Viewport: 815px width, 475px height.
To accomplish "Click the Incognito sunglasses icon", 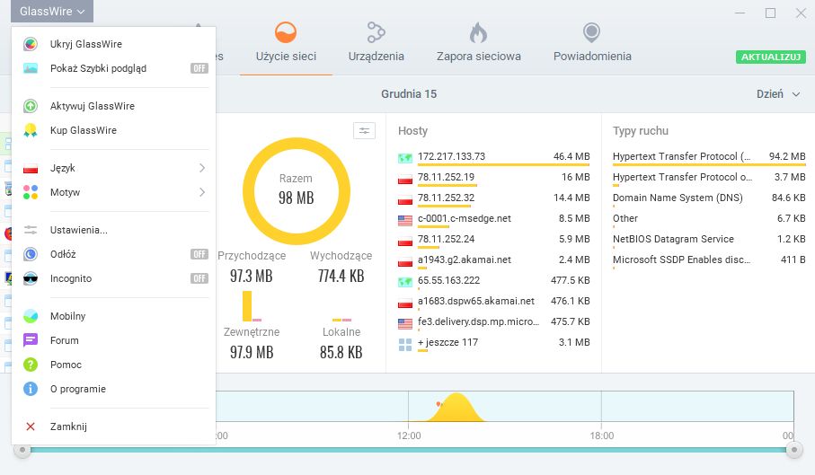I will coord(31,278).
